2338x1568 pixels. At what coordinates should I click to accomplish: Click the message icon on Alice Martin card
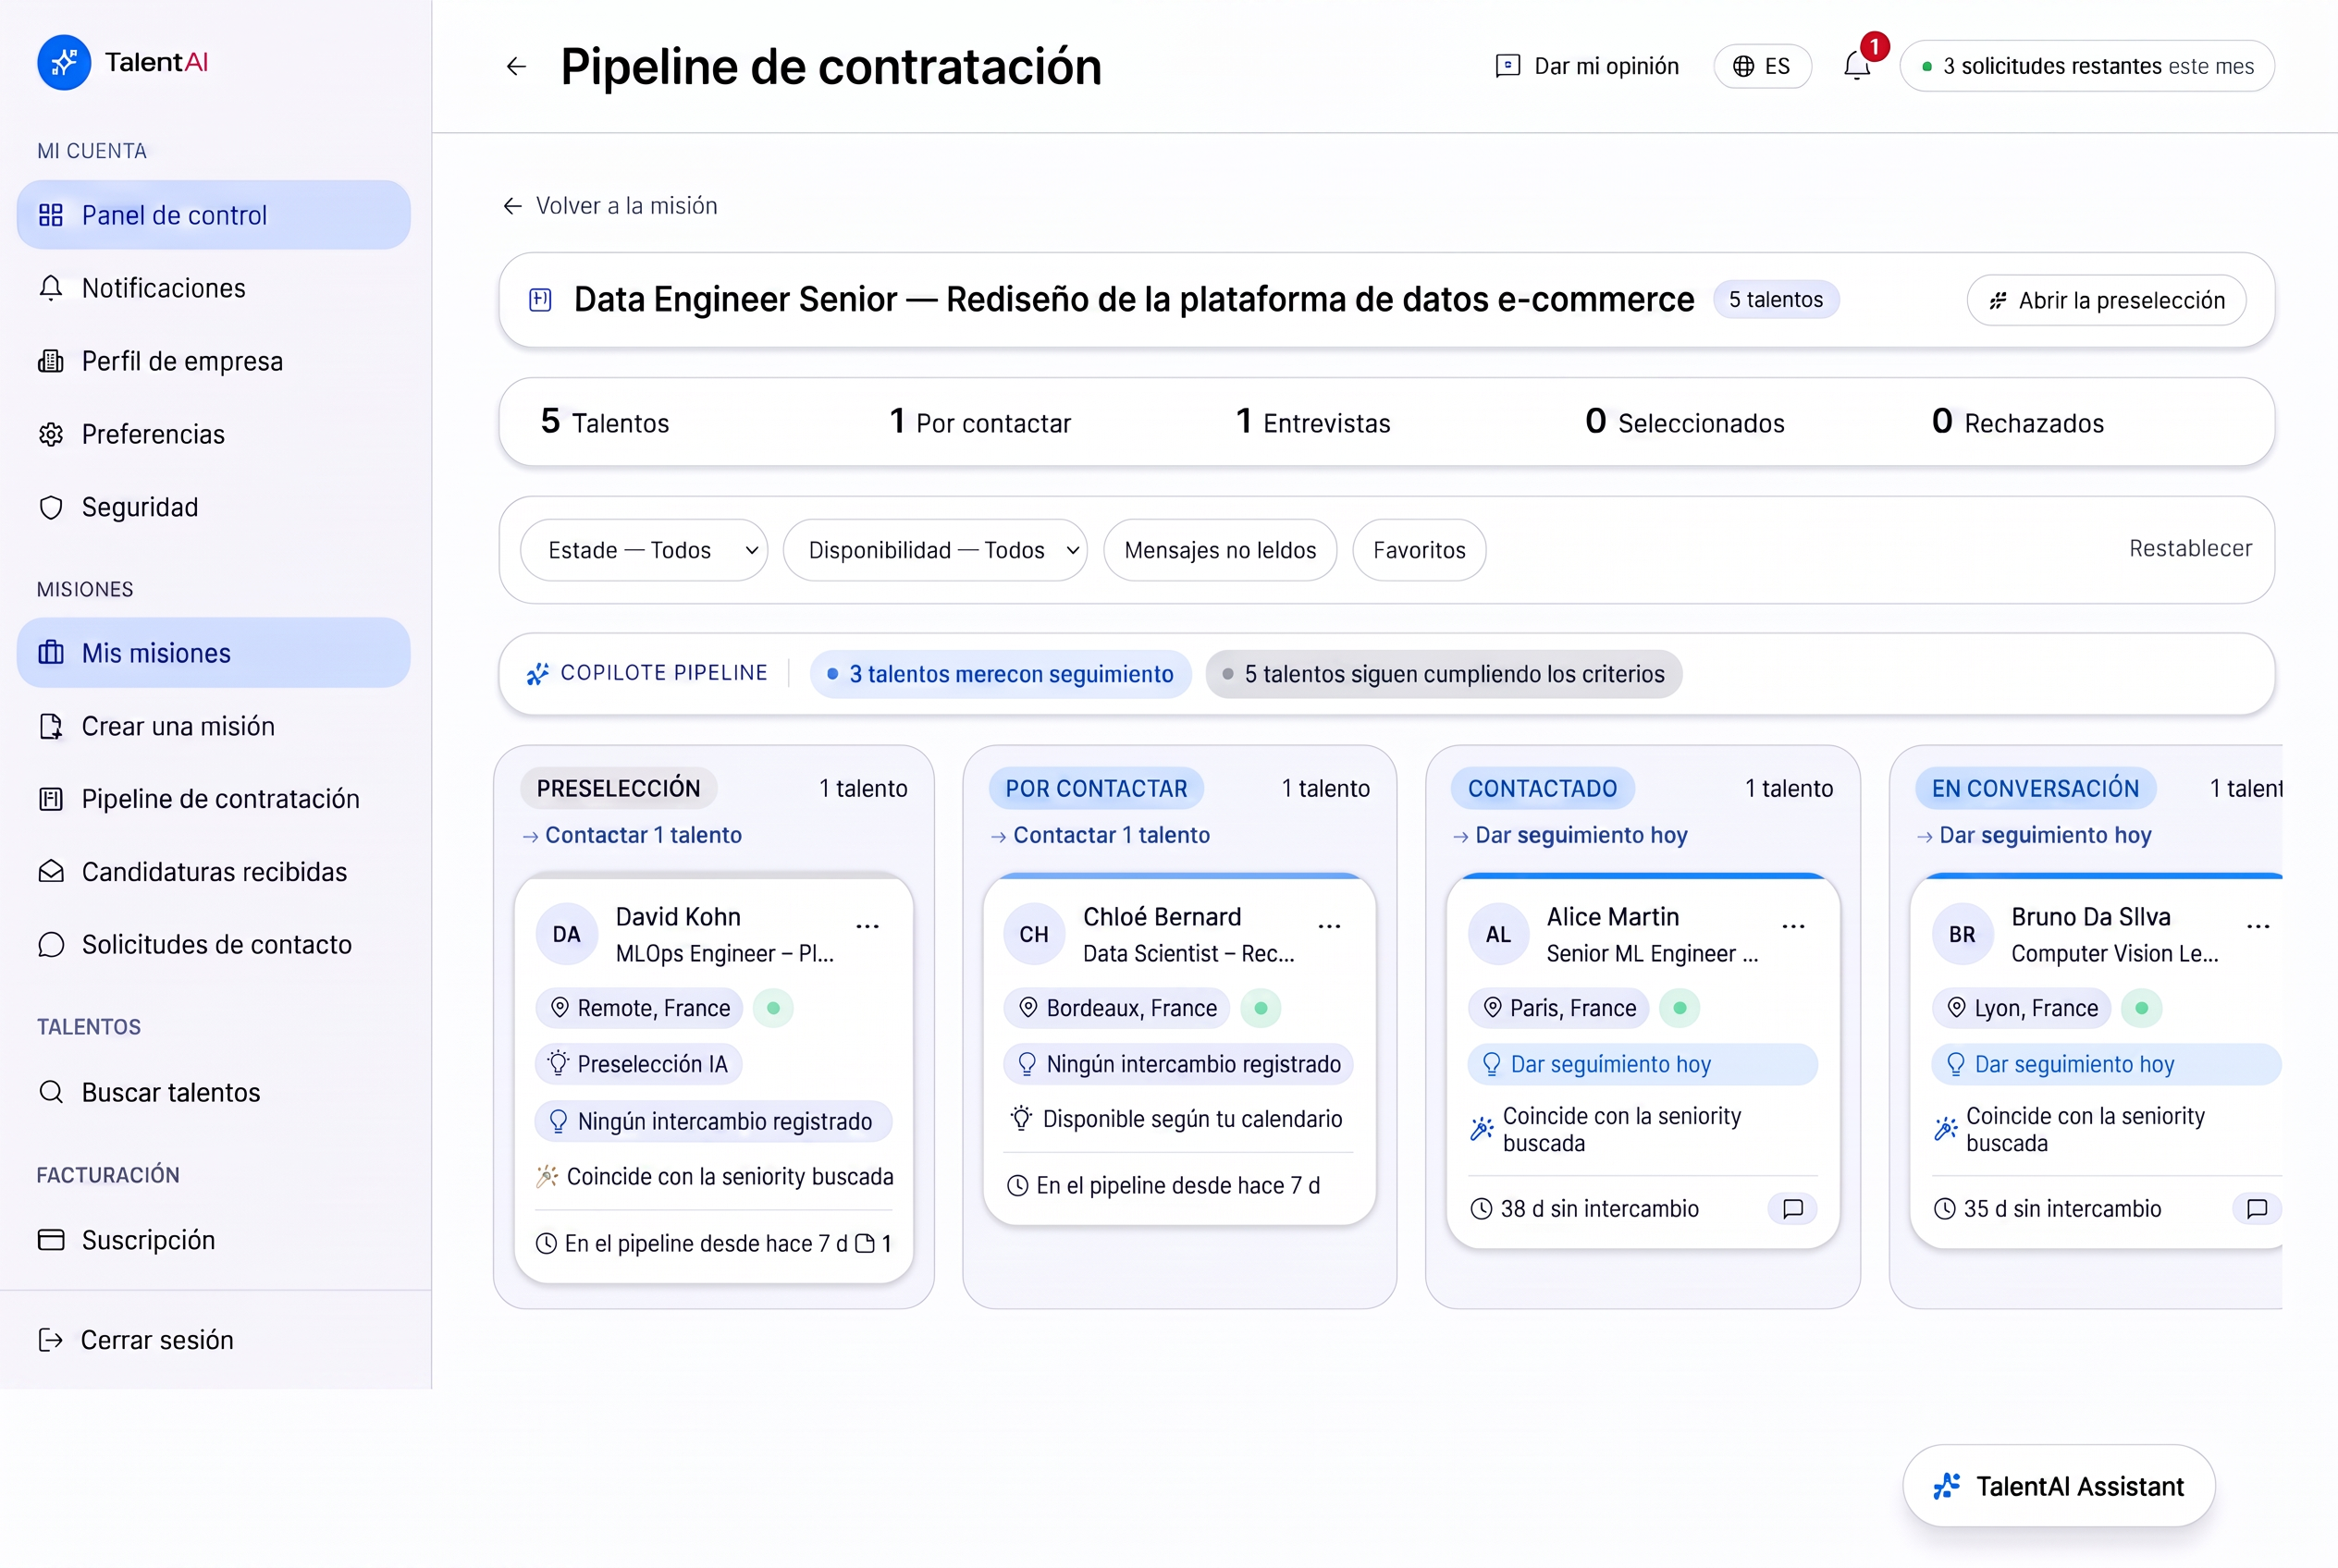(x=1792, y=1209)
